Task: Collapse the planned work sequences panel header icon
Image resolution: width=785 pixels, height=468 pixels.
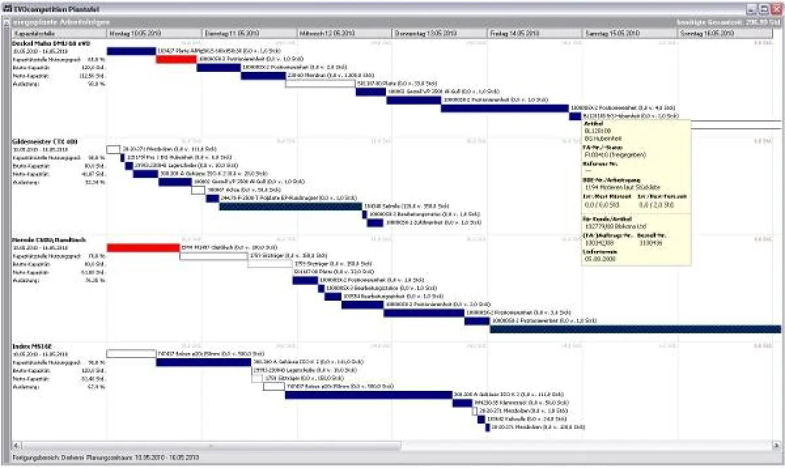Action: [x=7, y=22]
